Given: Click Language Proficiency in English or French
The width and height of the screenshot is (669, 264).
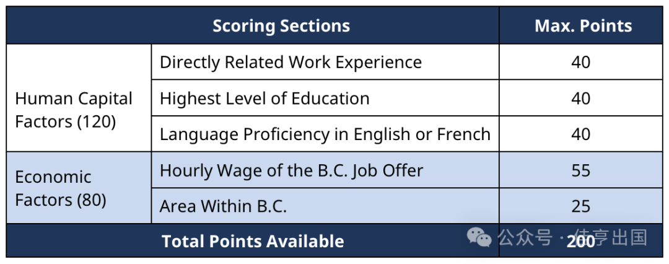Looking at the screenshot, I should tap(325, 134).
